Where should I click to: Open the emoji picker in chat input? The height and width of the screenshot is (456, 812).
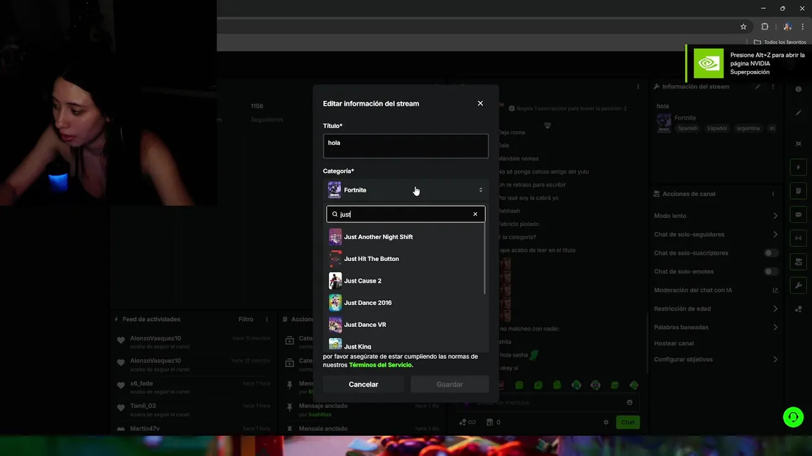coord(629,402)
